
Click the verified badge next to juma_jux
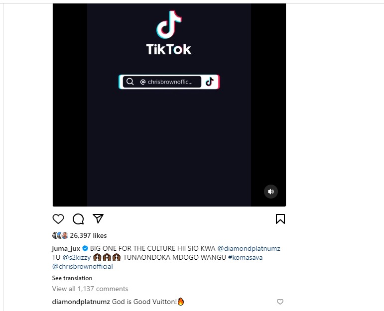85,248
